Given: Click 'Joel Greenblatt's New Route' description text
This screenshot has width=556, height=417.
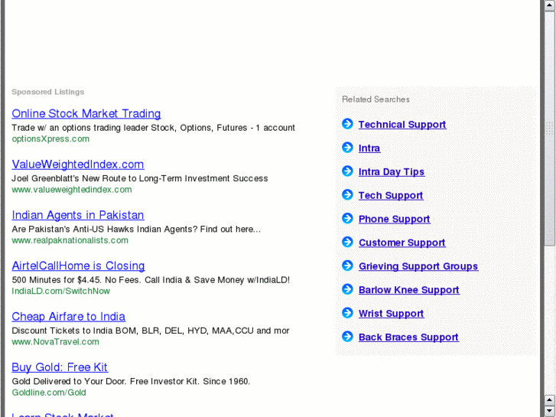Looking at the screenshot, I should (x=140, y=178).
